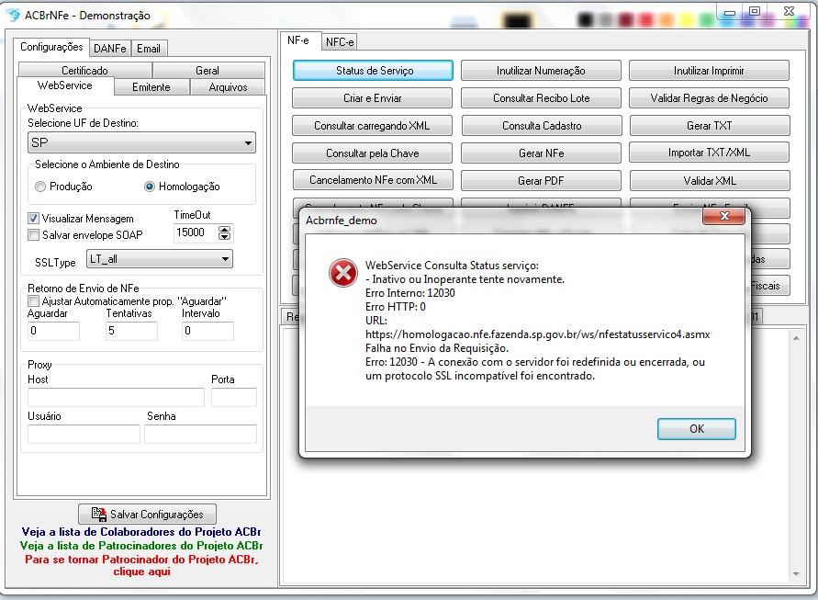Image resolution: width=818 pixels, height=600 pixels.
Task: Switch to the NFC-e tab
Action: pyautogui.click(x=340, y=42)
